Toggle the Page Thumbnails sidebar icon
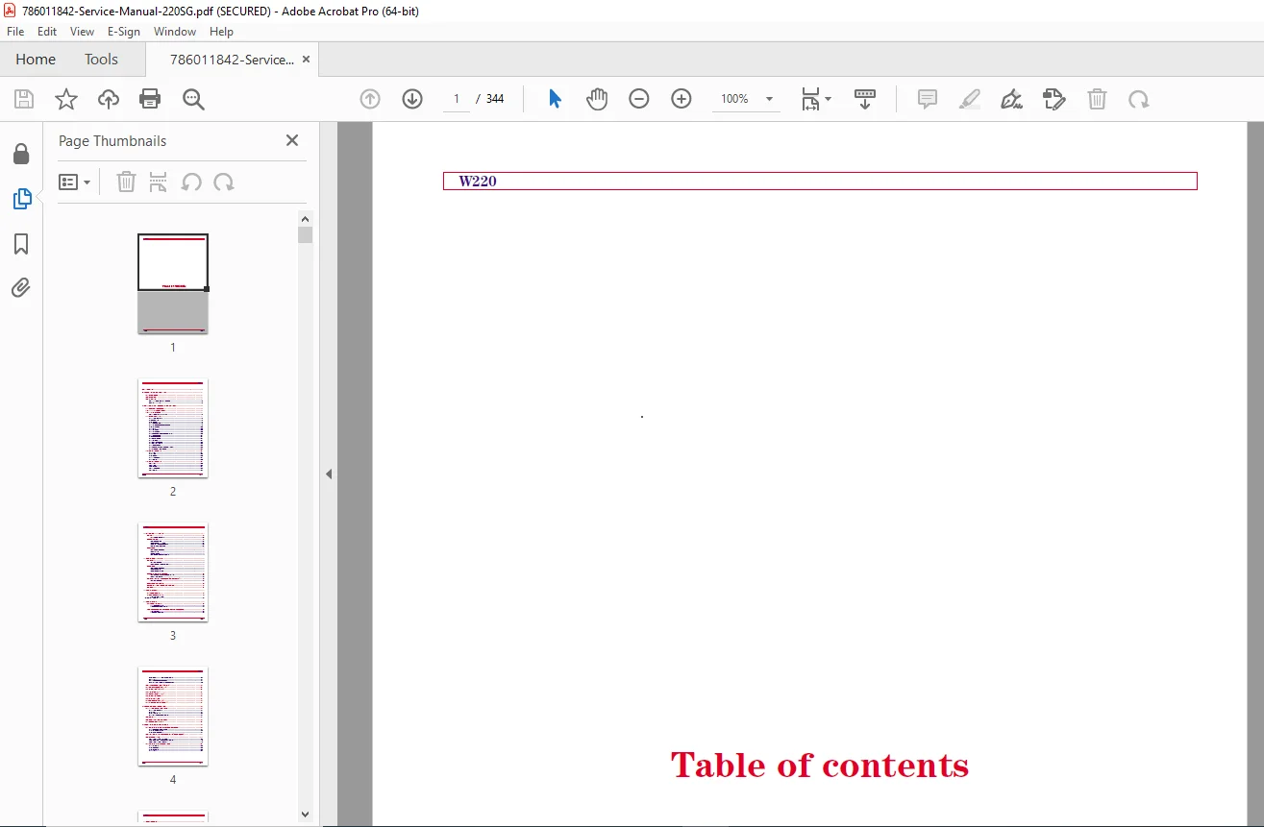 21,199
